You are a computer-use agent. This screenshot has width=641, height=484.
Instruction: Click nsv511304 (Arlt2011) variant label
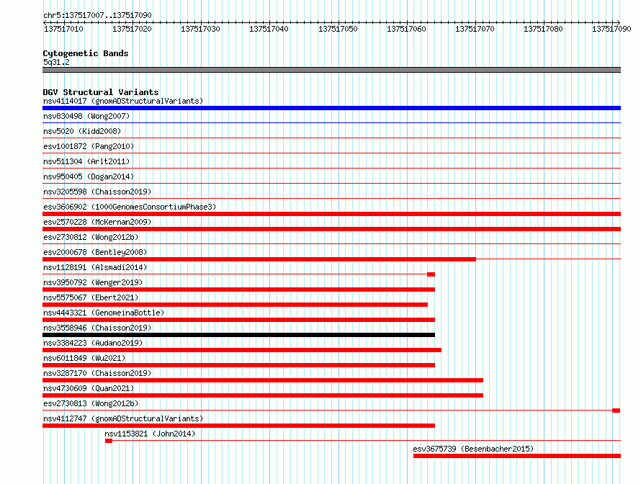(x=86, y=161)
